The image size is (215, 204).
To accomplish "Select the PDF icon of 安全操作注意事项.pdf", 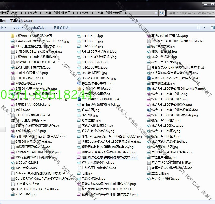I will tap(79, 89).
